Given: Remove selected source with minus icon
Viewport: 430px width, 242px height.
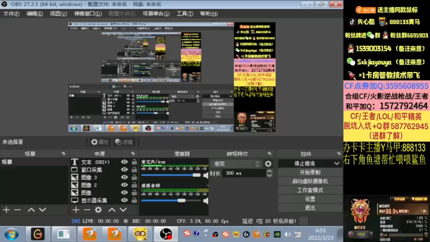Looking at the screenshot, I should tap(87, 210).
